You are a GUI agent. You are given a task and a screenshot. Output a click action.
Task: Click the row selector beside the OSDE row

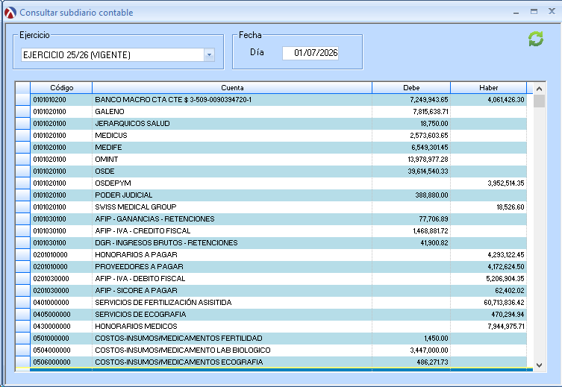tap(23, 171)
